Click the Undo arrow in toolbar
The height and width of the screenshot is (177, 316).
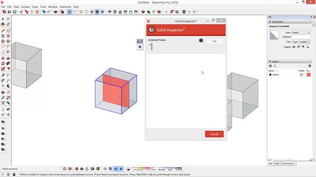pos(44,12)
